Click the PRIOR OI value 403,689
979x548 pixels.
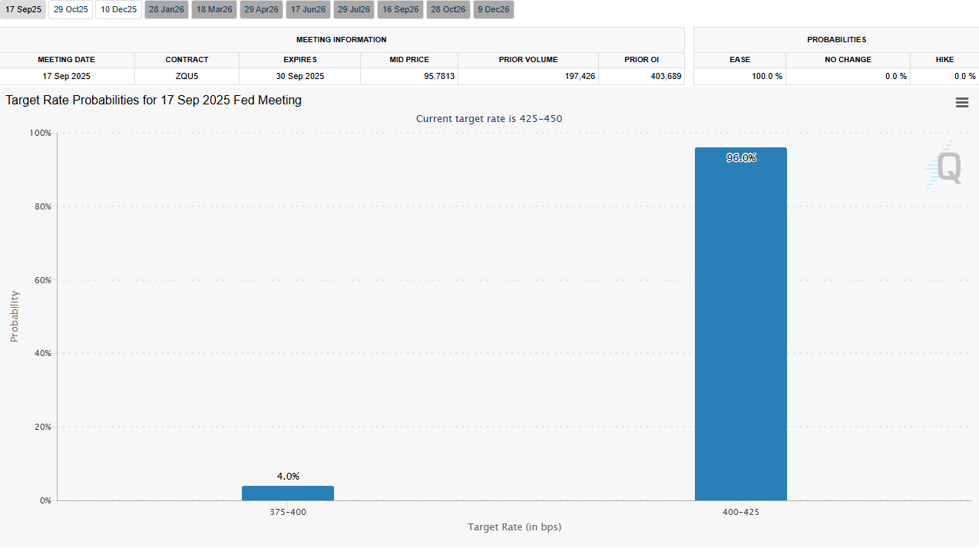(x=663, y=76)
